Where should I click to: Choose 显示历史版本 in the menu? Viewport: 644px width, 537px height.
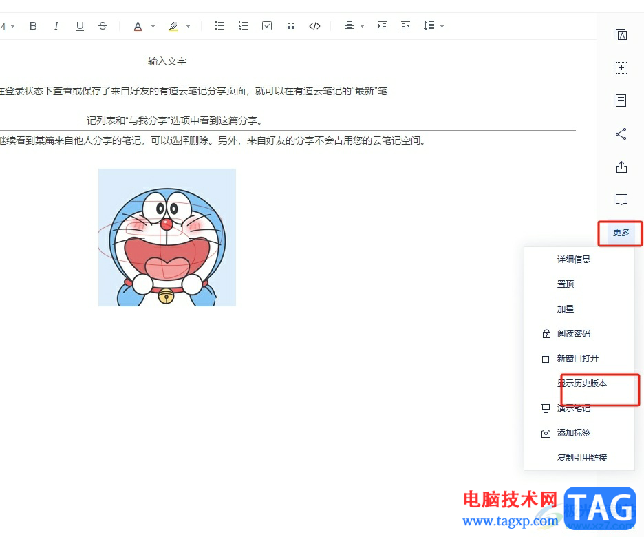pos(581,383)
